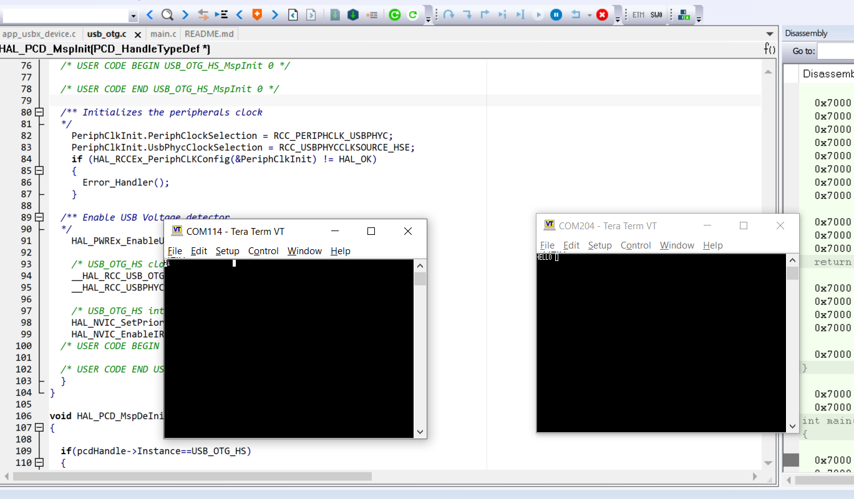Toggle SWO trace in the toolbar
The width and height of the screenshot is (854, 499).
coord(656,14)
